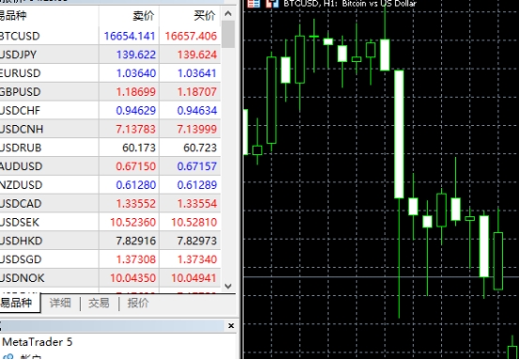Click EURUSD bid price 1.03640
This screenshot has height=360, width=520.
pyautogui.click(x=136, y=73)
